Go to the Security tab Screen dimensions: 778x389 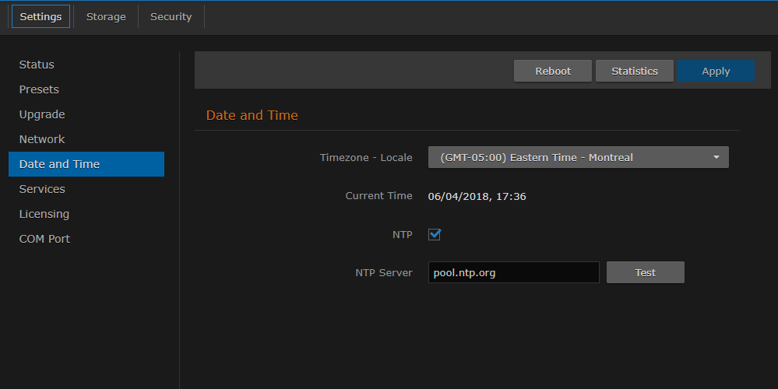pos(171,16)
